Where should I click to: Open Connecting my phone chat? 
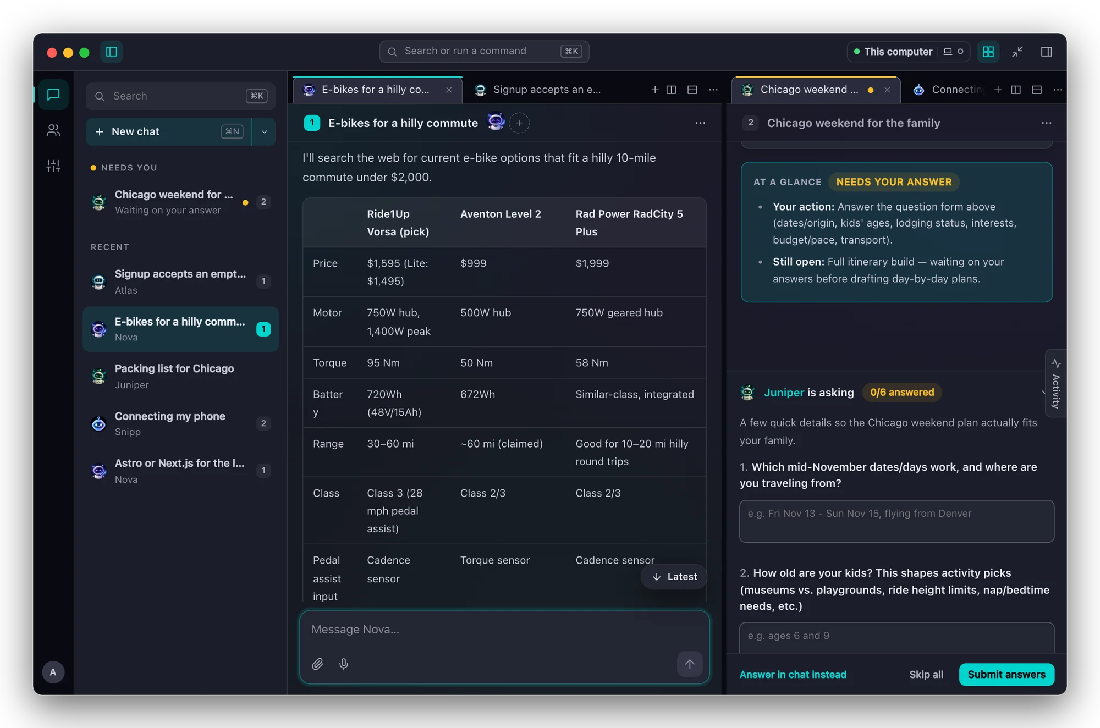180,424
